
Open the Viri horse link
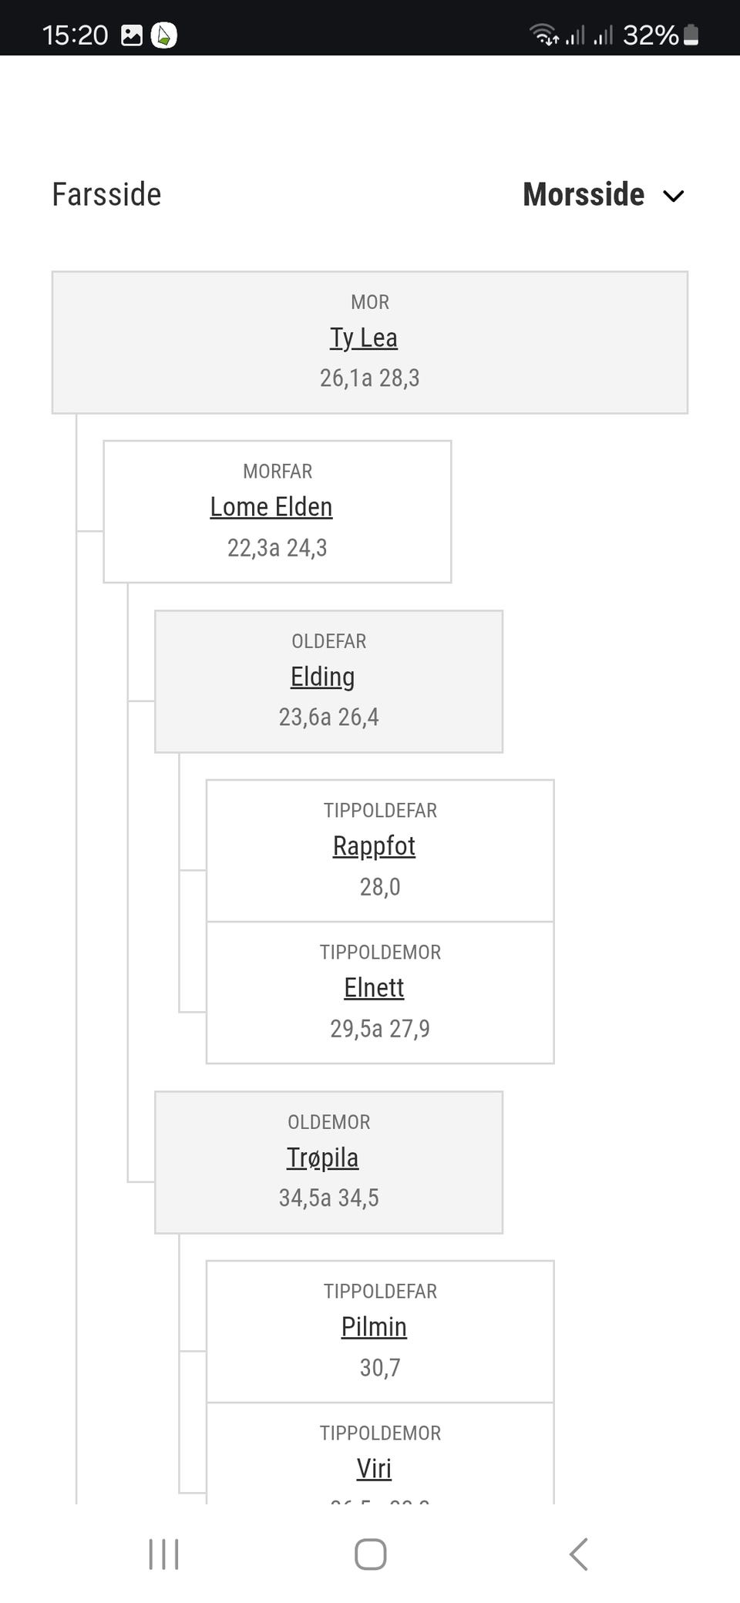[374, 1469]
